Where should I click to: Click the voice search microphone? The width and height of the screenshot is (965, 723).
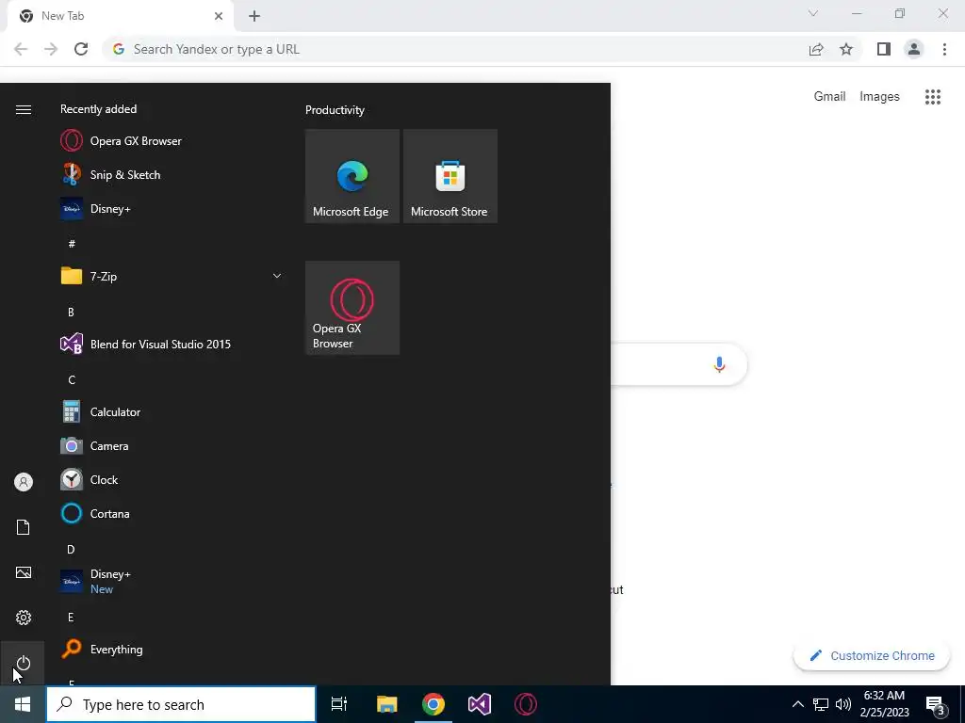[719, 364]
